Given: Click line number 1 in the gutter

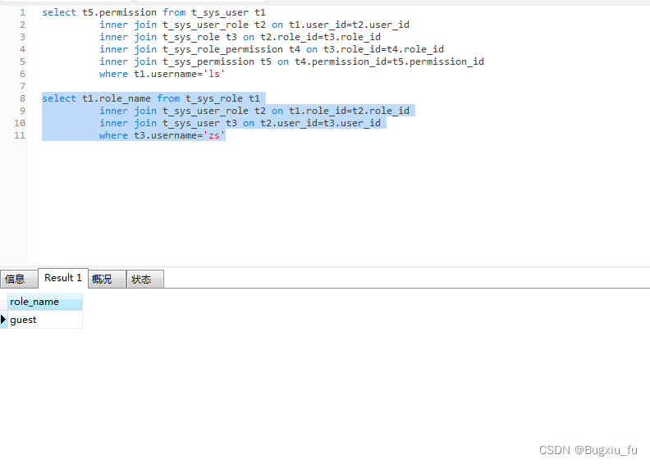Looking at the screenshot, I should click(22, 12).
